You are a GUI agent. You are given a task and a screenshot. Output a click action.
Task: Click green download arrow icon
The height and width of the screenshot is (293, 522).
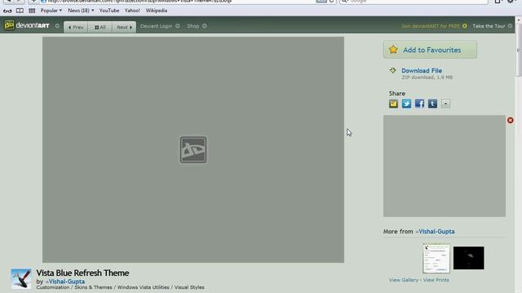click(393, 71)
